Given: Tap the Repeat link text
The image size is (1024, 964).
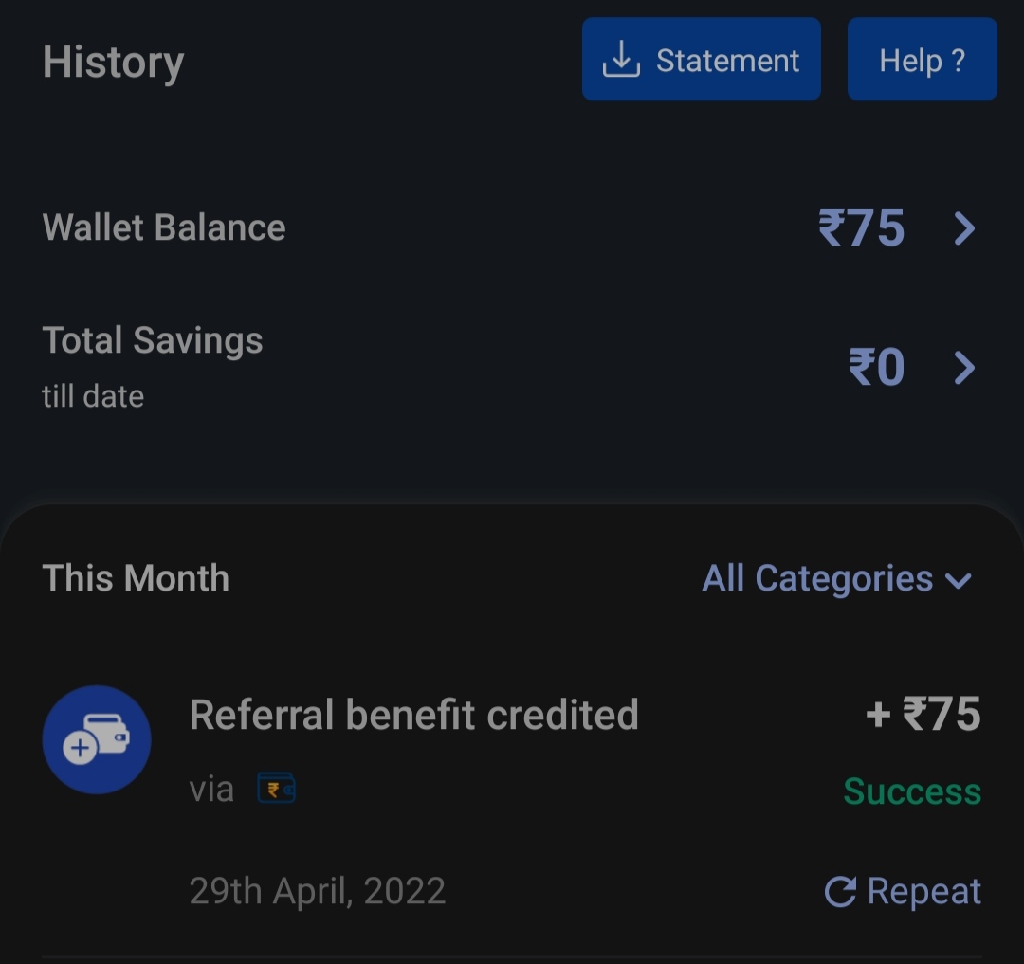Looking at the screenshot, I should 923,892.
